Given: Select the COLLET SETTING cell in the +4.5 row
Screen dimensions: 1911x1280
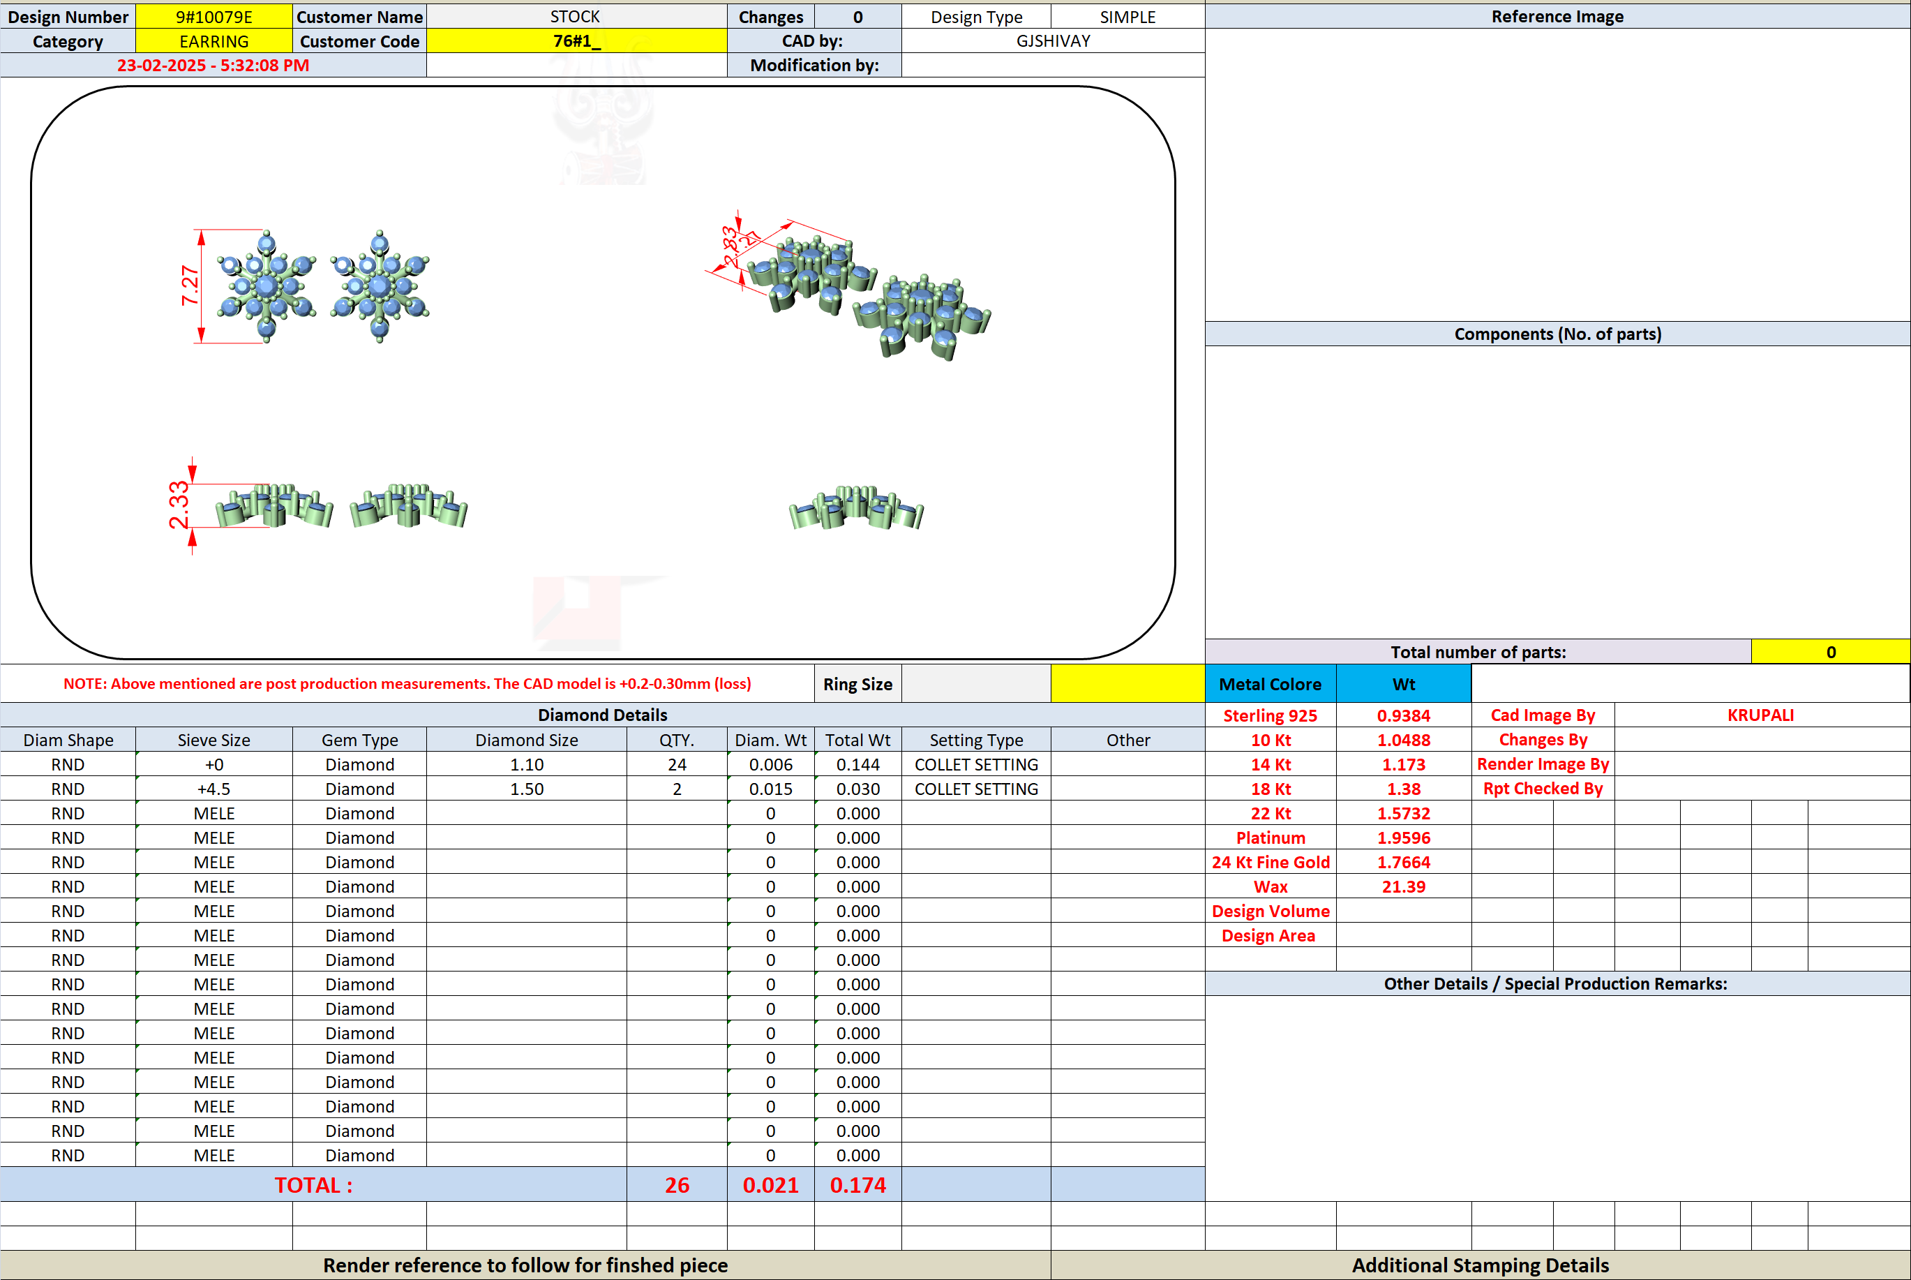Looking at the screenshot, I should click(x=976, y=789).
